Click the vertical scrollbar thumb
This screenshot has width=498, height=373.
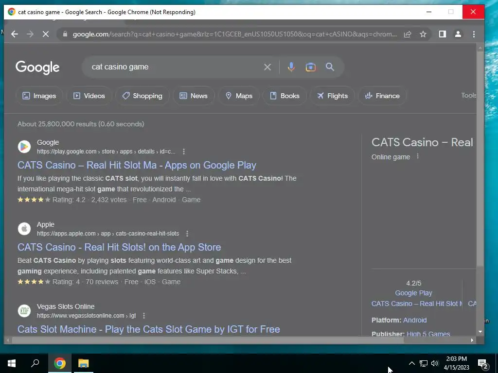point(480,159)
